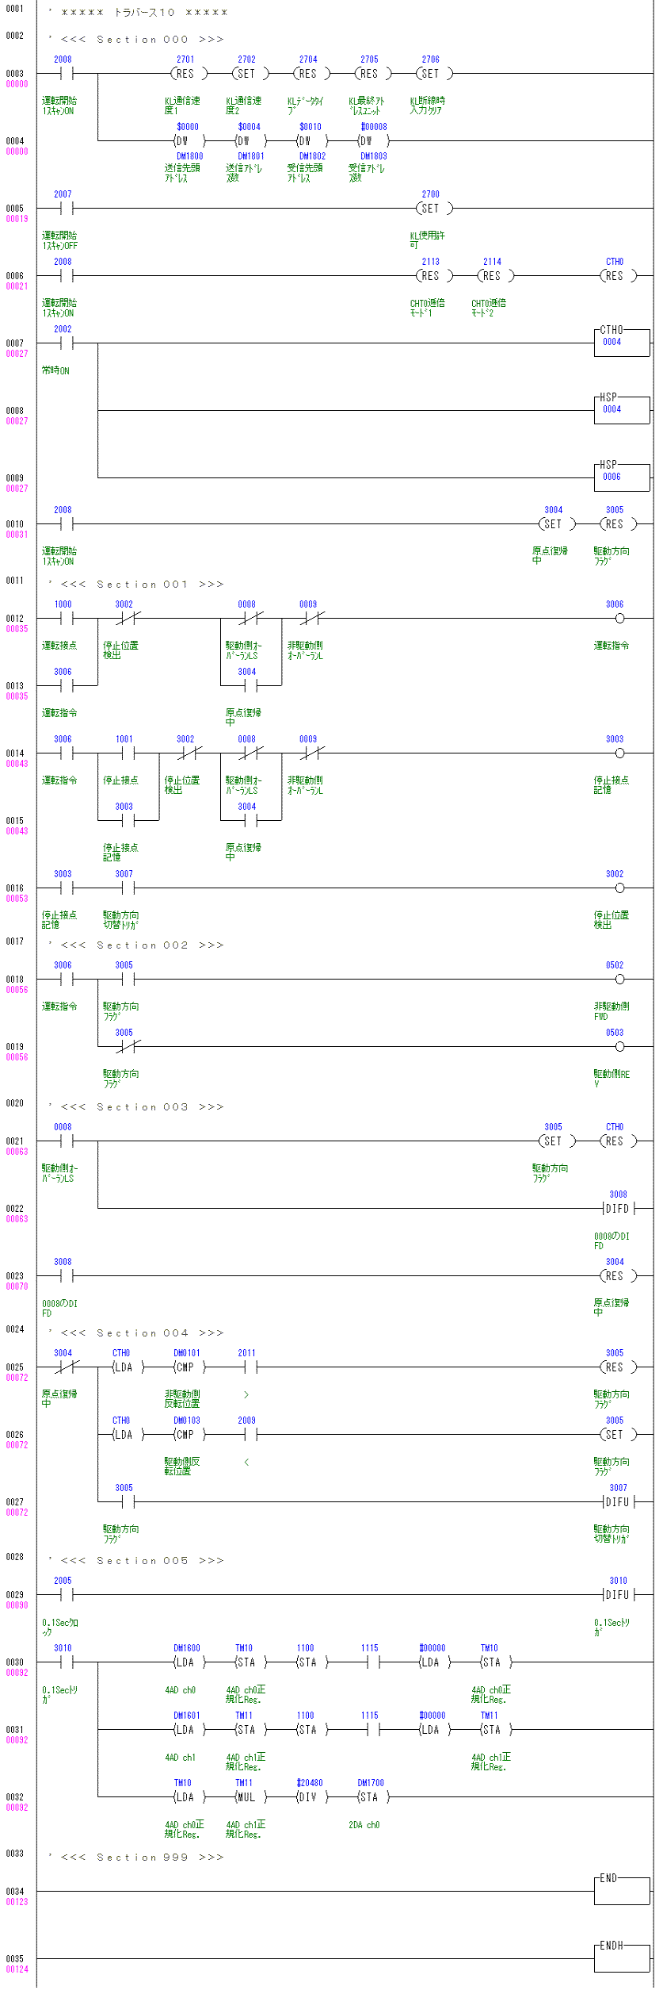Select output coil 3002 (停止位置検出)
The image size is (663, 1990).
pos(619,888)
